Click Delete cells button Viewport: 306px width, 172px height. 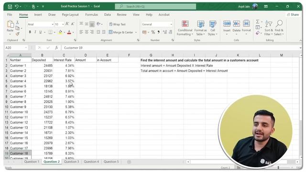[237, 28]
